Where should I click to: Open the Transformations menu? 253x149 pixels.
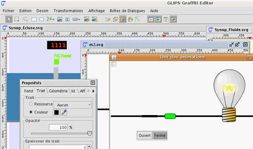pyautogui.click(x=68, y=11)
